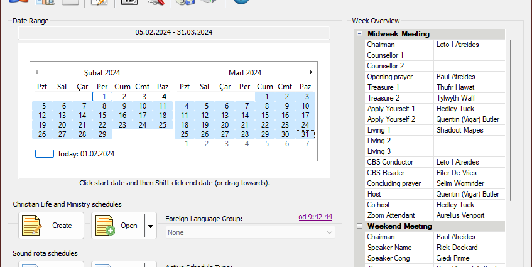The height and width of the screenshot is (267, 532).
Task: Select 31 in the Mart 2024 calendar
Action: click(x=305, y=134)
